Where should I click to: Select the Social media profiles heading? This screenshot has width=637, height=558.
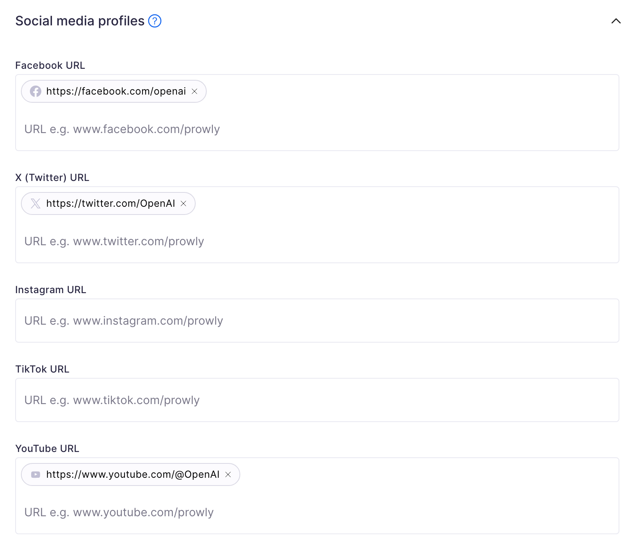click(x=80, y=20)
